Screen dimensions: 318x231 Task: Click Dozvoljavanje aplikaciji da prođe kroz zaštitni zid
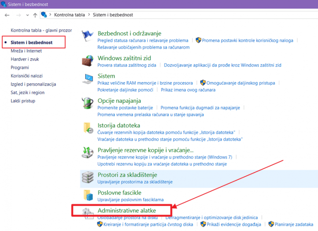[222, 65]
